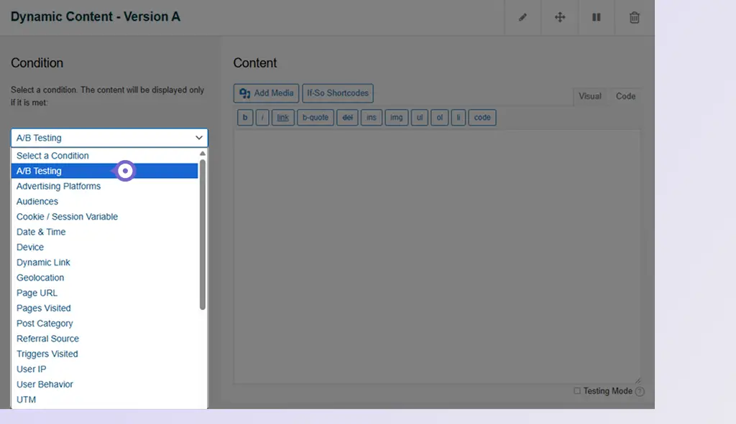Click the pencil edit icon in header
Screen dimensions: 736x424
(x=523, y=17)
